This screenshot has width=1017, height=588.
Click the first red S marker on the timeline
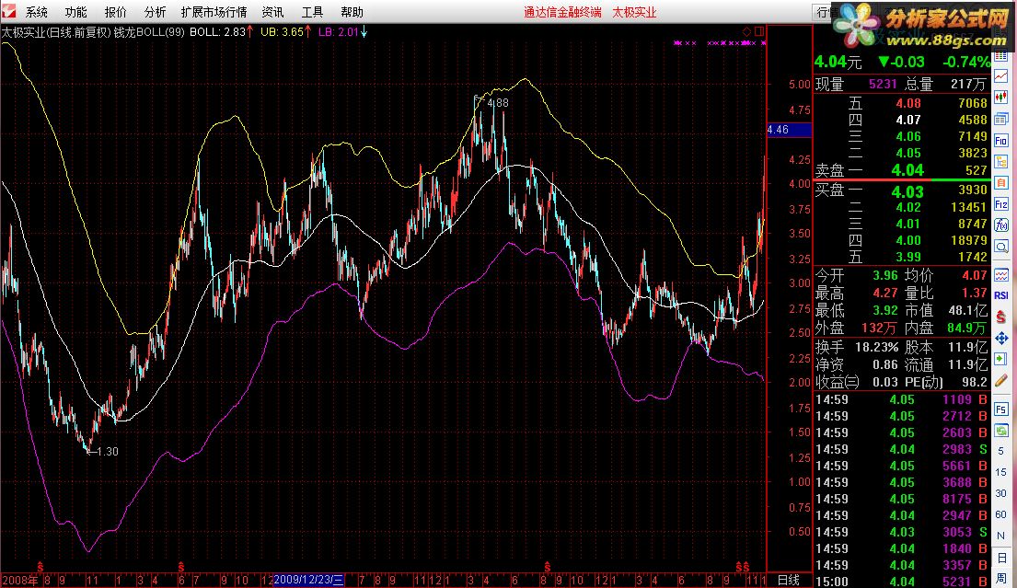click(x=40, y=567)
